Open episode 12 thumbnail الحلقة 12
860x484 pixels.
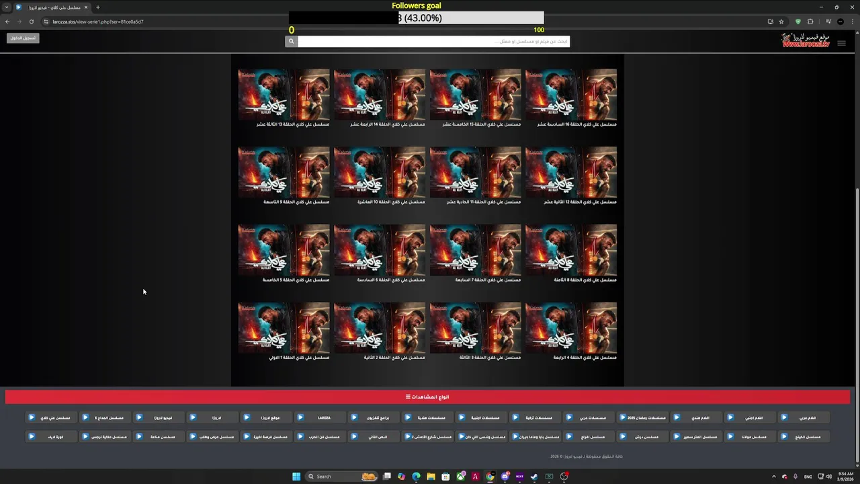click(x=570, y=172)
